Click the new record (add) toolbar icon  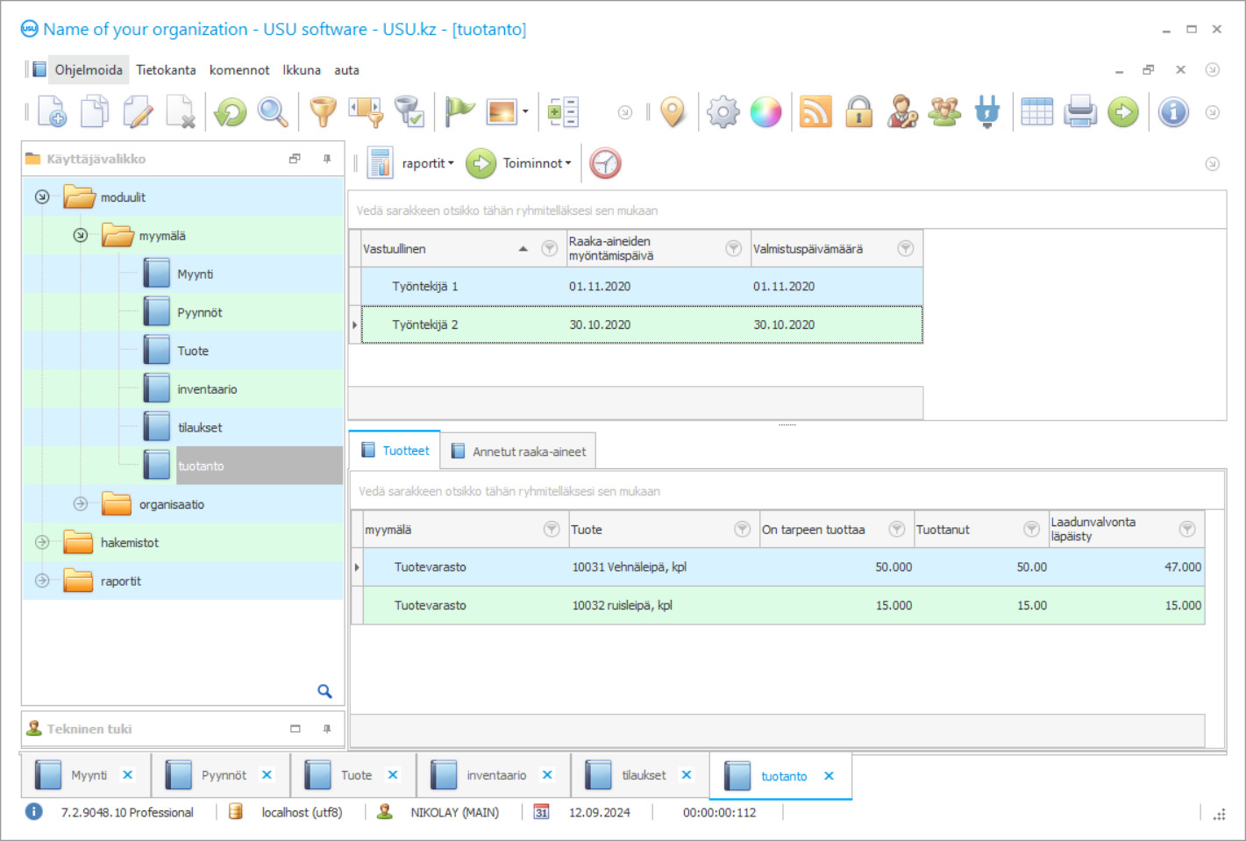click(52, 112)
